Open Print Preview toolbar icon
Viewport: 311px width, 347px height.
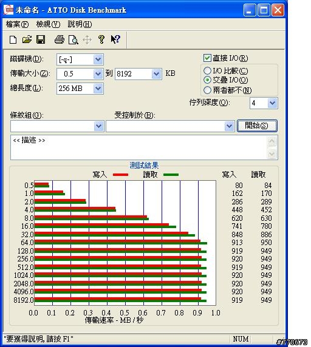[73, 40]
